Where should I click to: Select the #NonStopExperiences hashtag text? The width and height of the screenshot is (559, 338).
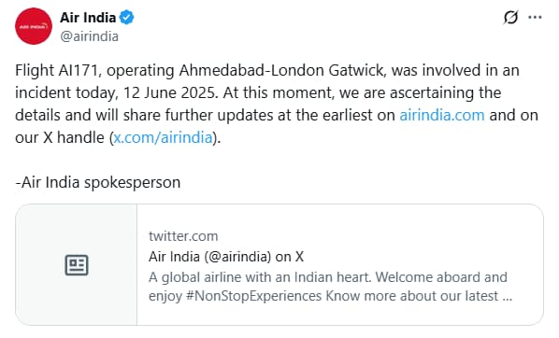pyautogui.click(x=254, y=296)
